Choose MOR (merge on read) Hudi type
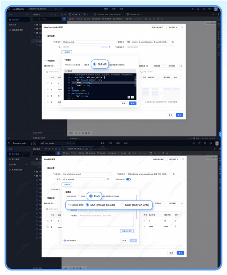This screenshot has width=227, height=275. click(87, 205)
